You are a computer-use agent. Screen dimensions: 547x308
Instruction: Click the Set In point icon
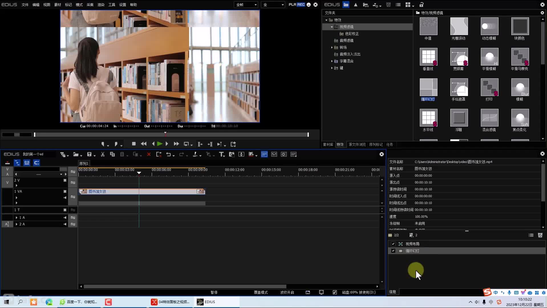(x=103, y=144)
